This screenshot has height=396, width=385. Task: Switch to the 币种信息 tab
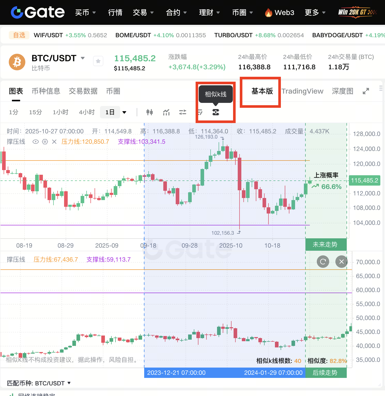(46, 91)
